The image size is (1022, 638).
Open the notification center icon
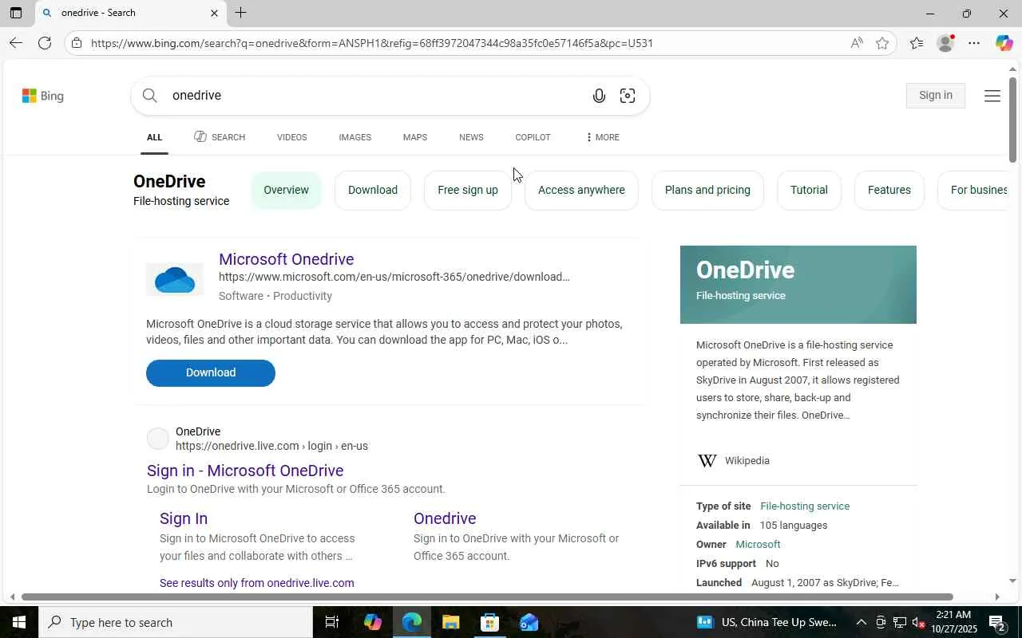point(996,622)
